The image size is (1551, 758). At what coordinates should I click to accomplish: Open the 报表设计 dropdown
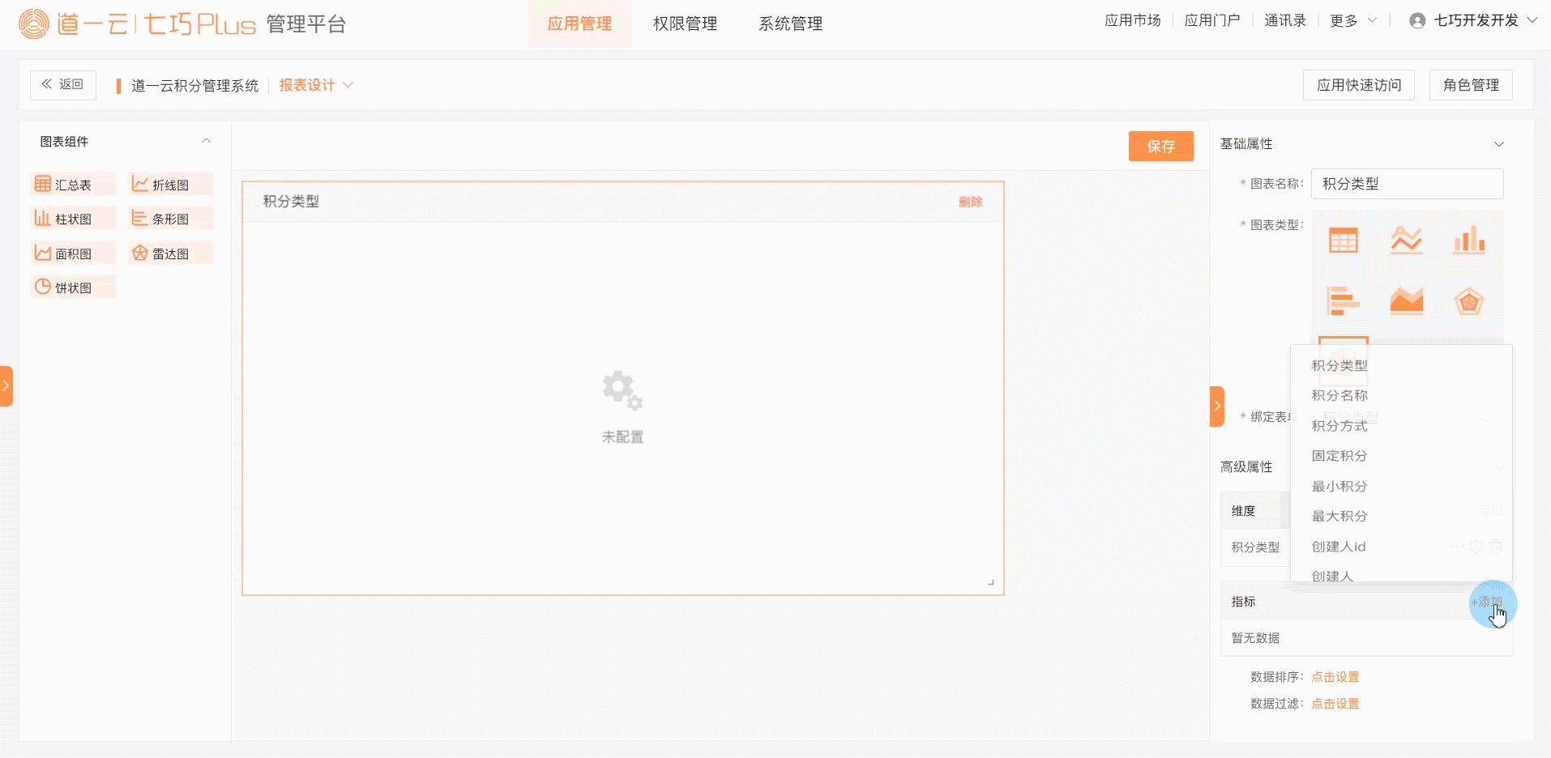[x=316, y=85]
